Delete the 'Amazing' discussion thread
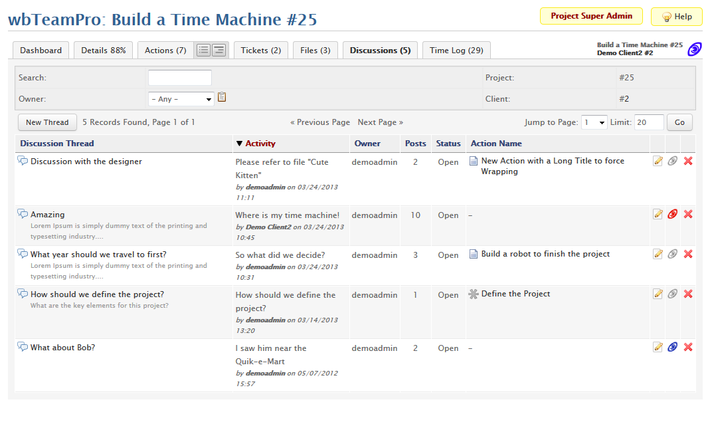The height and width of the screenshot is (442, 710). [688, 214]
